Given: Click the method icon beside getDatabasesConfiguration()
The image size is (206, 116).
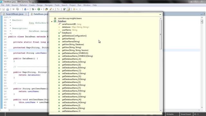Looking at the screenshot, I should coord(59,36).
